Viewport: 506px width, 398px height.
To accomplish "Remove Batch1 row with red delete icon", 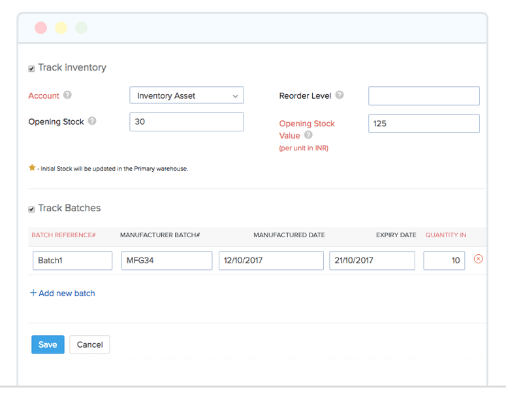I will [478, 259].
